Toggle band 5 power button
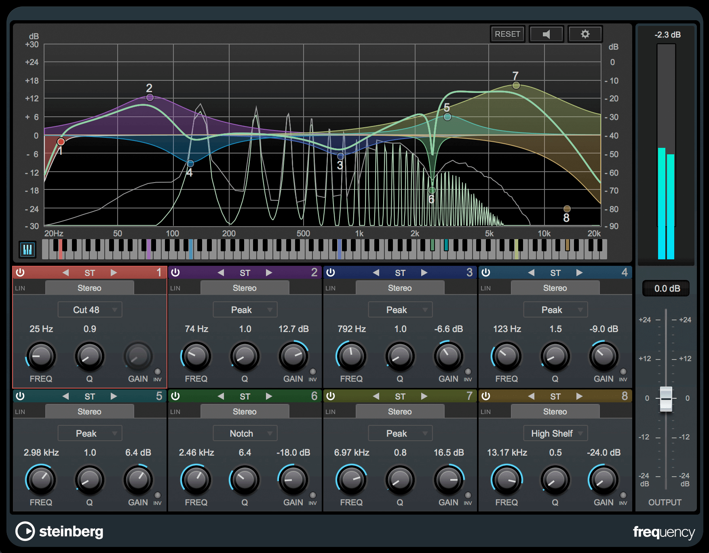 coord(20,396)
